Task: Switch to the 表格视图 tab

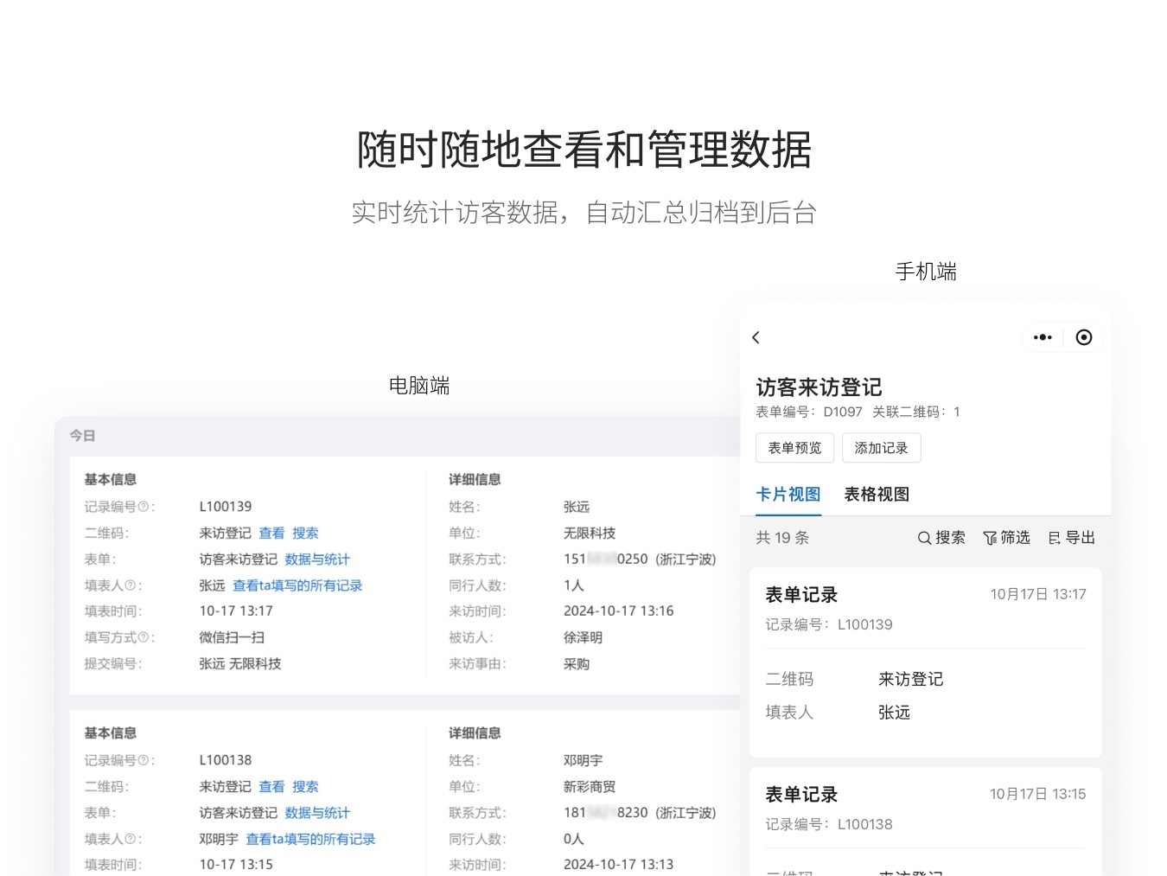Action: tap(877, 495)
